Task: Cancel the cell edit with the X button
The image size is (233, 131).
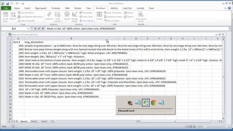Action: 35,28
